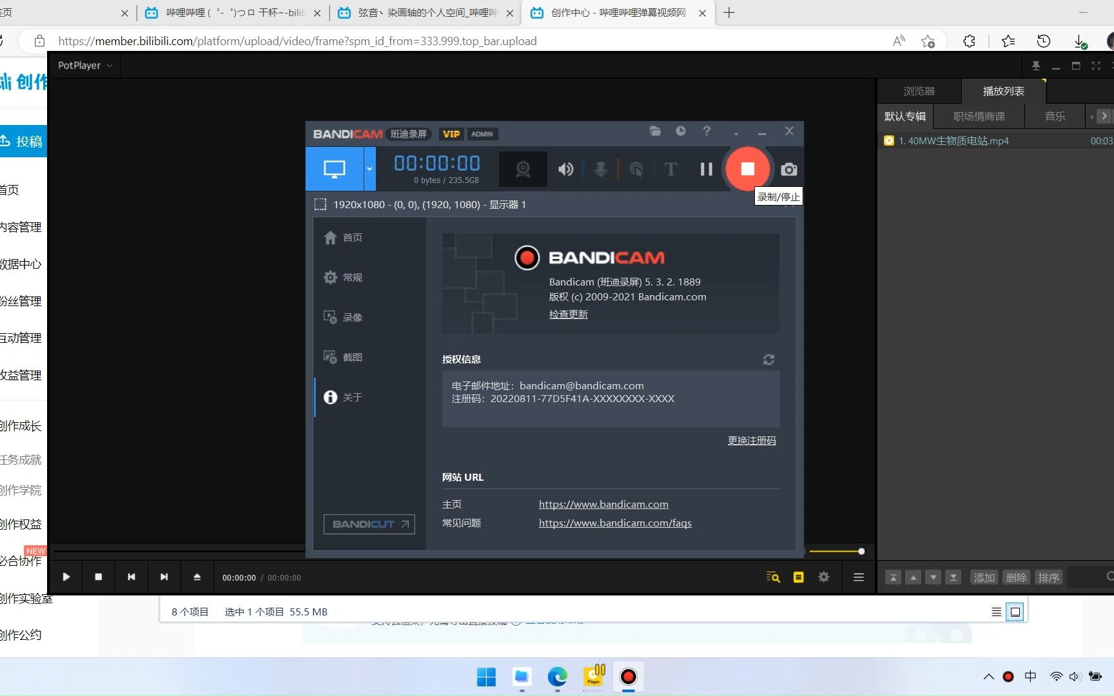
Task: Open Microsoft Edge from the taskbar
Action: [557, 677]
